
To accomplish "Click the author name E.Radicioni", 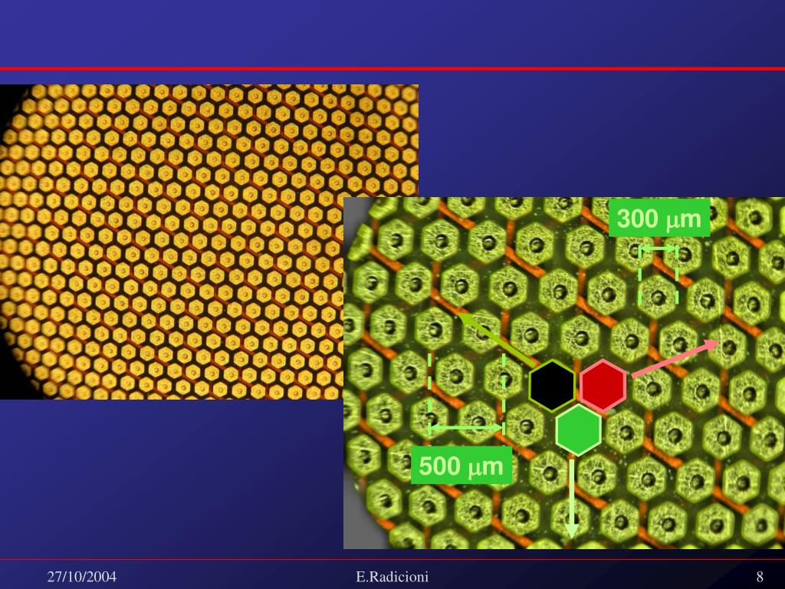I will [x=392, y=577].
